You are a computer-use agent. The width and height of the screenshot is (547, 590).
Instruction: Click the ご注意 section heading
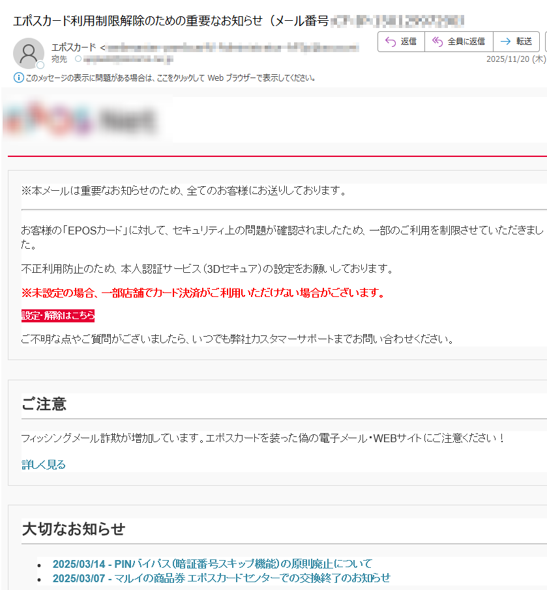coord(44,404)
